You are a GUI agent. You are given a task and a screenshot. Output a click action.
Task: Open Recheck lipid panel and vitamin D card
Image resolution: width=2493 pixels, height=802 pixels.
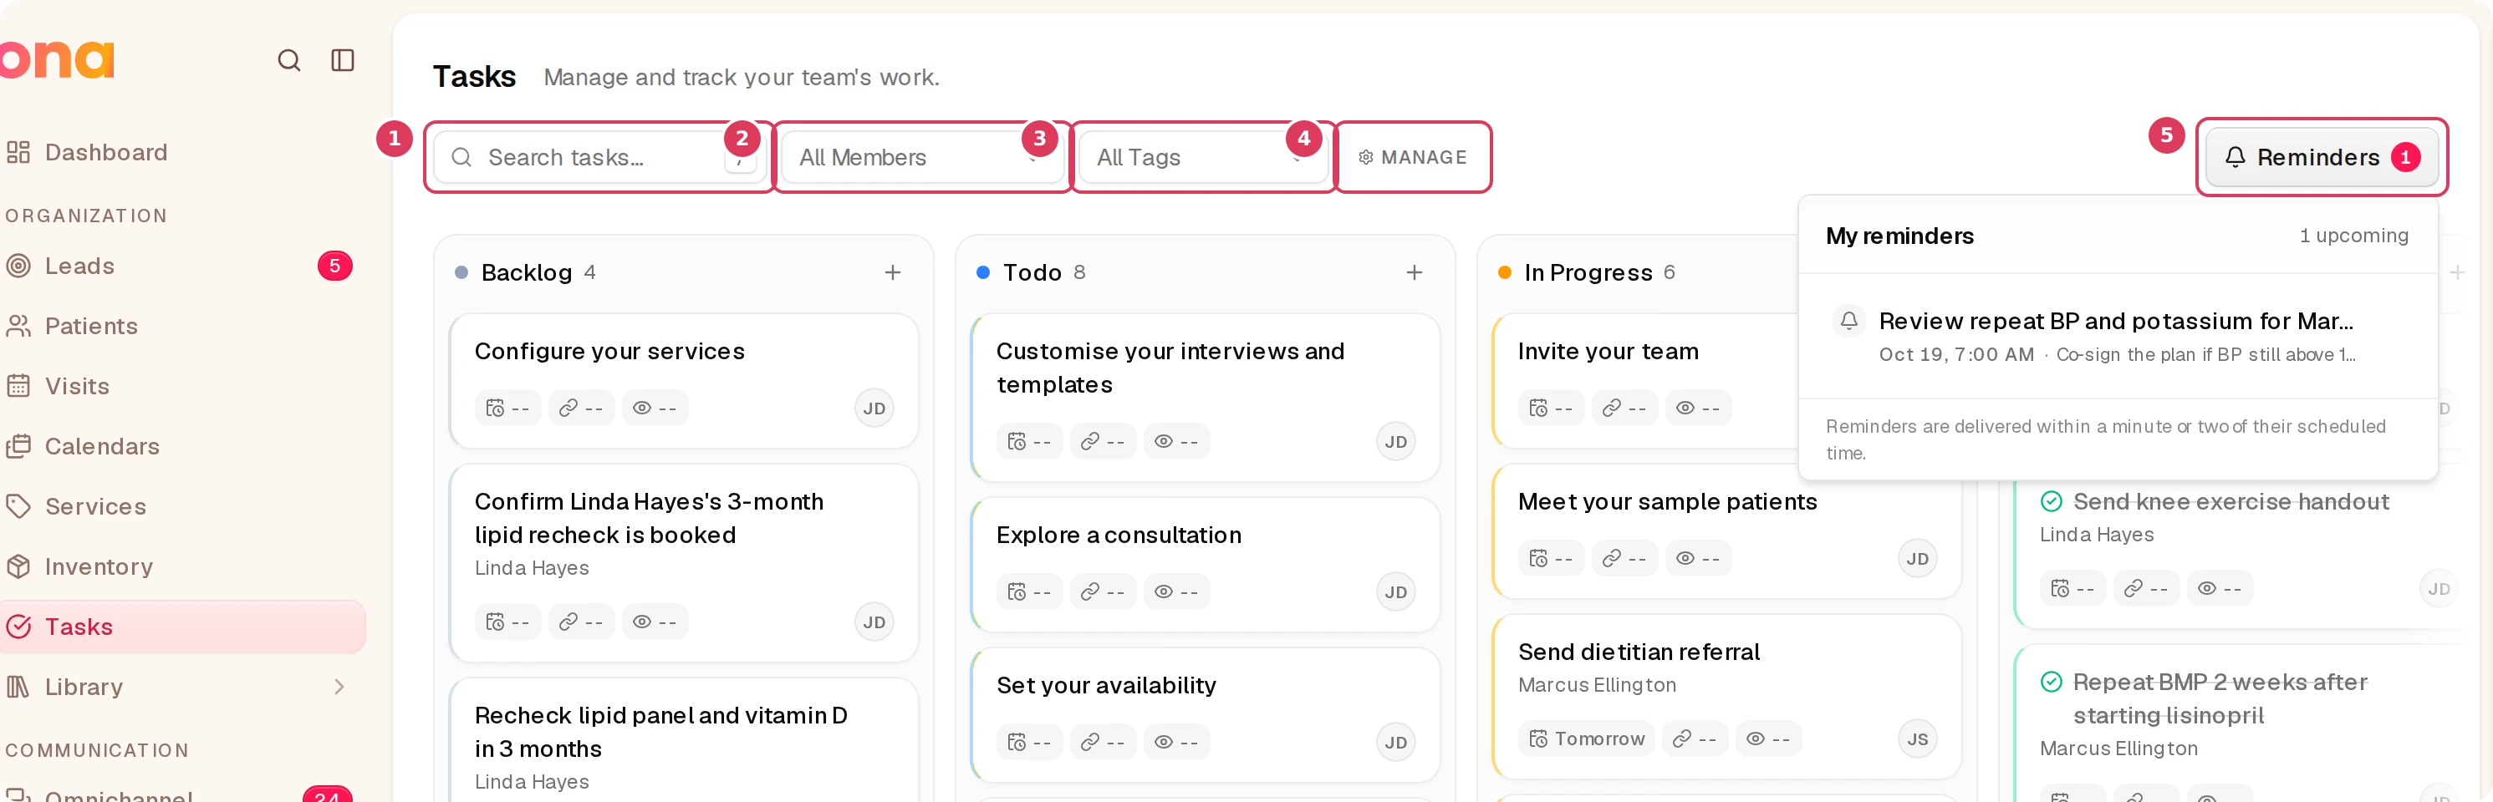pos(683,740)
